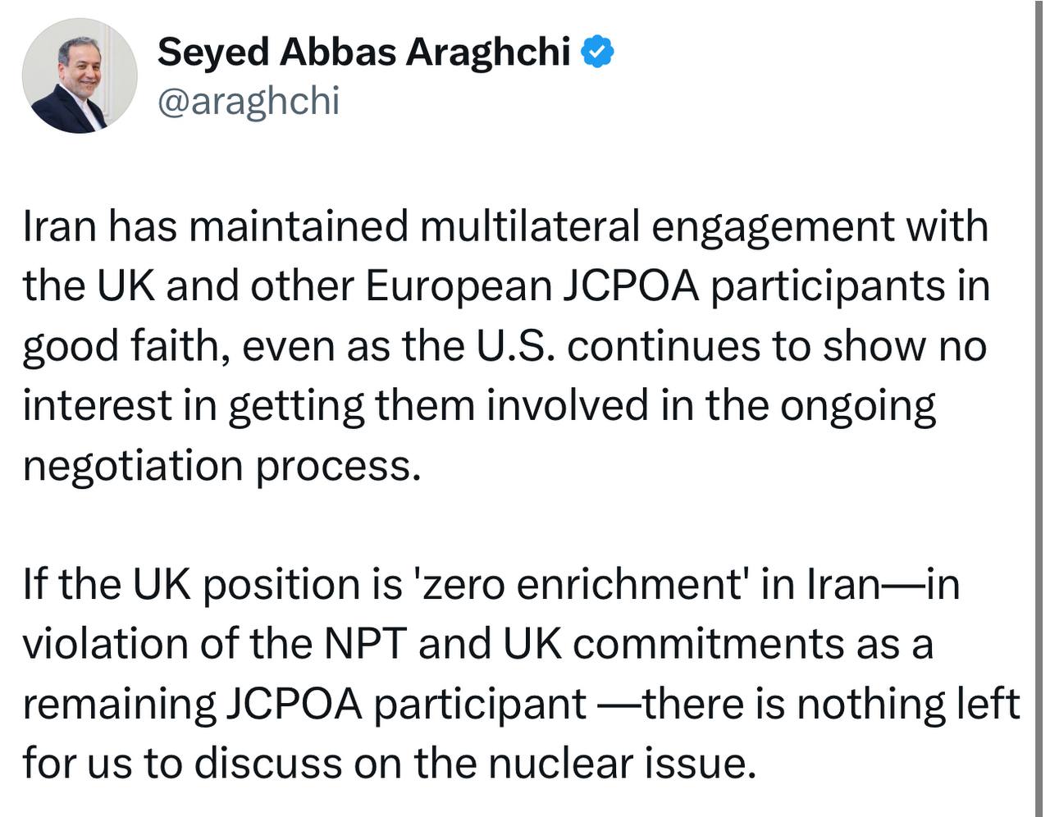This screenshot has height=817, width=1050.
Task: Click the blue verified checkmark badge
Action: point(598,52)
